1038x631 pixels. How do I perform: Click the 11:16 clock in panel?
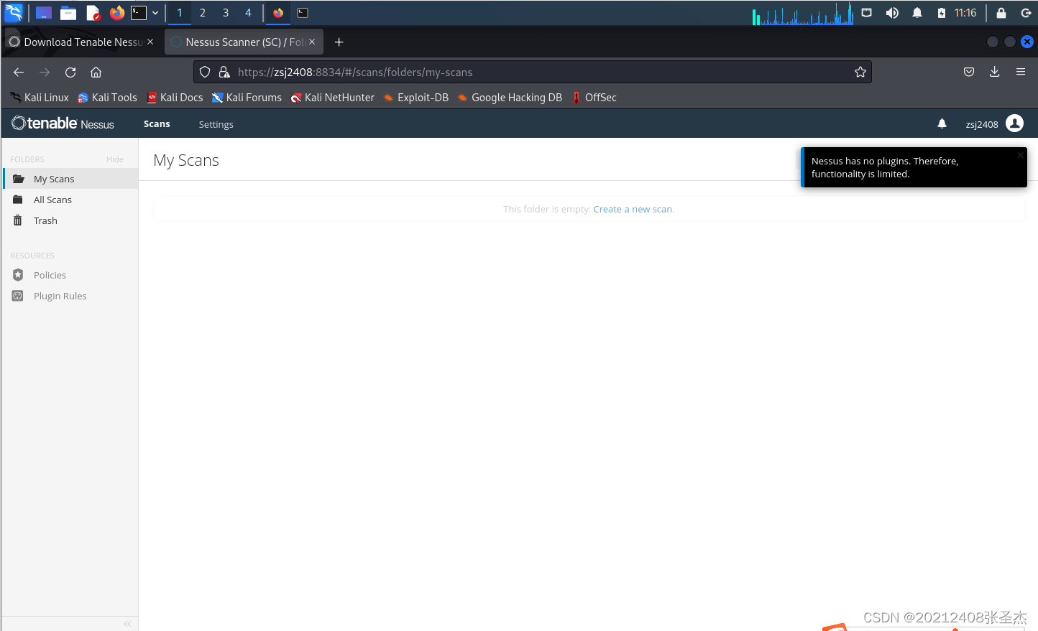coord(965,13)
